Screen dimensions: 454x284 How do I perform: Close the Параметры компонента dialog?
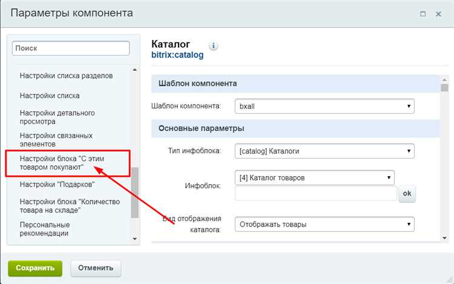coord(438,13)
